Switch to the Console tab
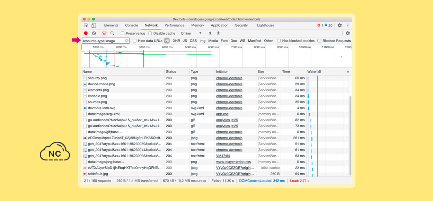This screenshot has height=201, width=433. 132,25
